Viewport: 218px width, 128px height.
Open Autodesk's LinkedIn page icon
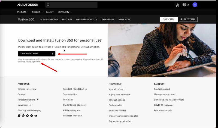(x=32, y=116)
